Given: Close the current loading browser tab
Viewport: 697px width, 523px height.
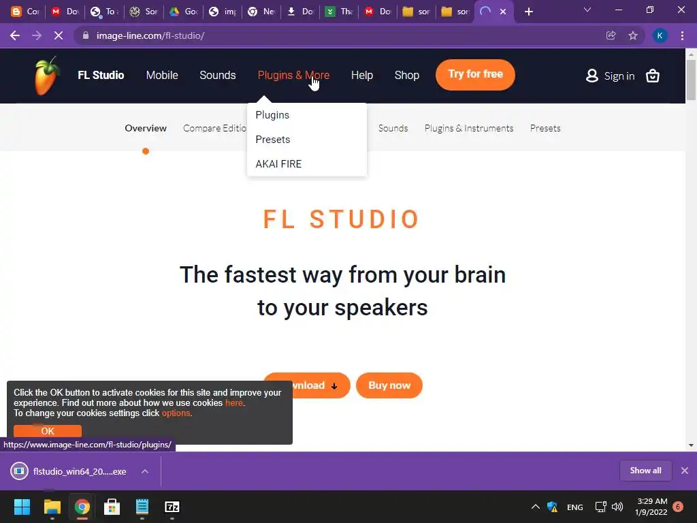Looking at the screenshot, I should click(x=503, y=12).
